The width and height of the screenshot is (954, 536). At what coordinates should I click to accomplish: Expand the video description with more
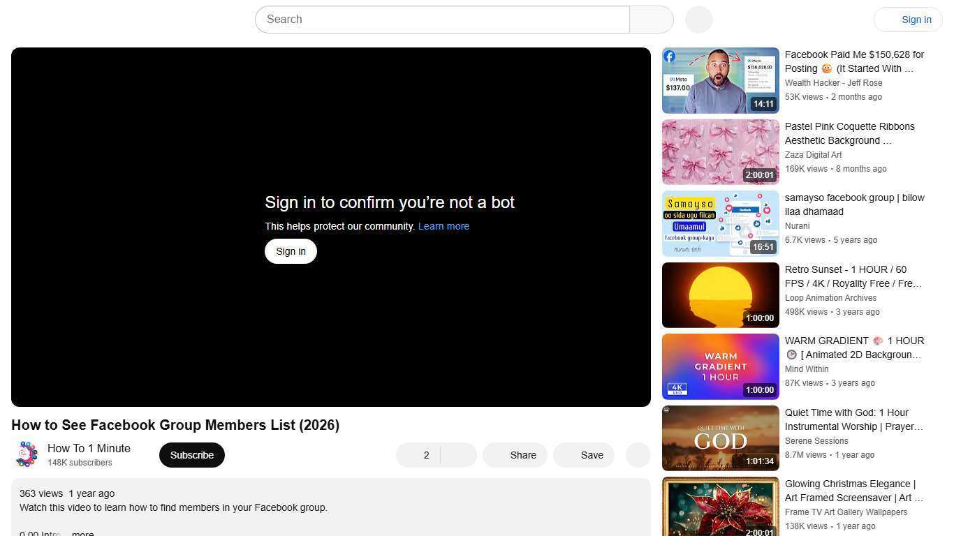pos(82,533)
